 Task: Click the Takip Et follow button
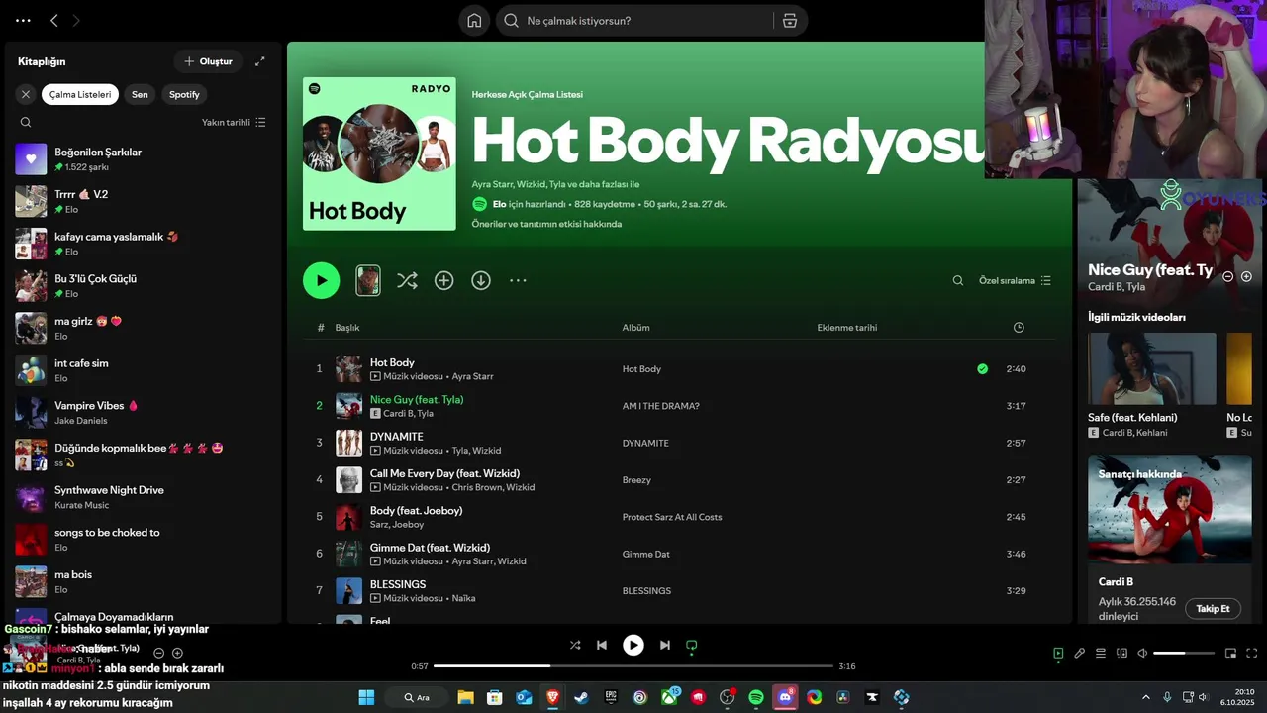[1213, 609]
